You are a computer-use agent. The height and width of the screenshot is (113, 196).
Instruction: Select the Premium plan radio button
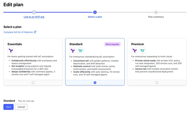pyautogui.click(x=157, y=82)
